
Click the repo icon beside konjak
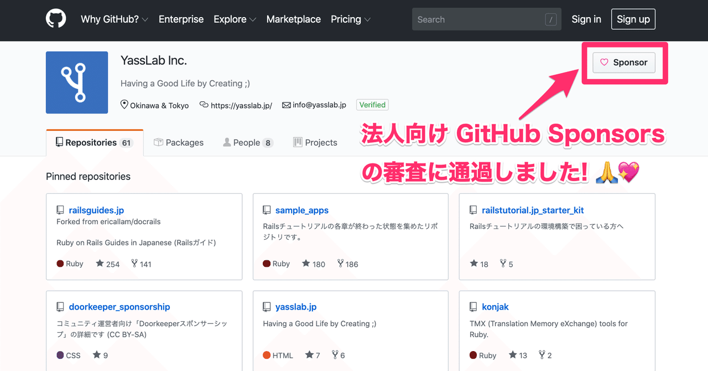click(x=473, y=307)
